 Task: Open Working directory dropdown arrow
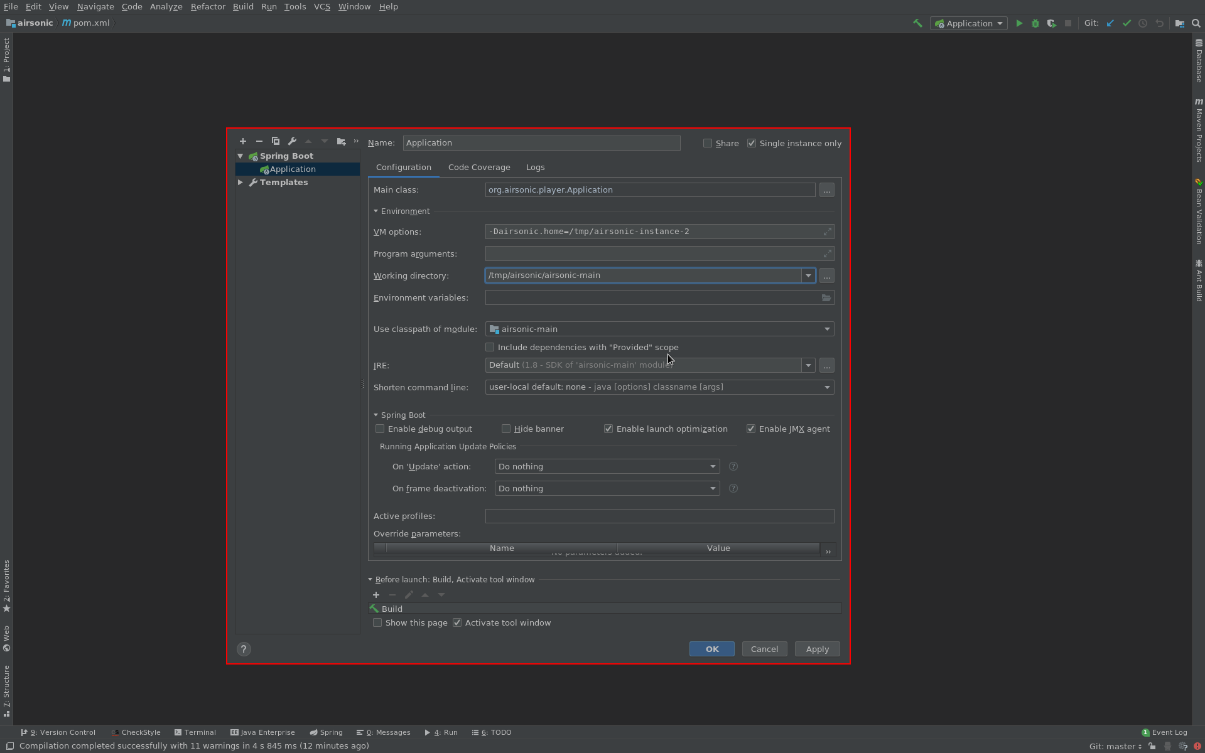[808, 275]
